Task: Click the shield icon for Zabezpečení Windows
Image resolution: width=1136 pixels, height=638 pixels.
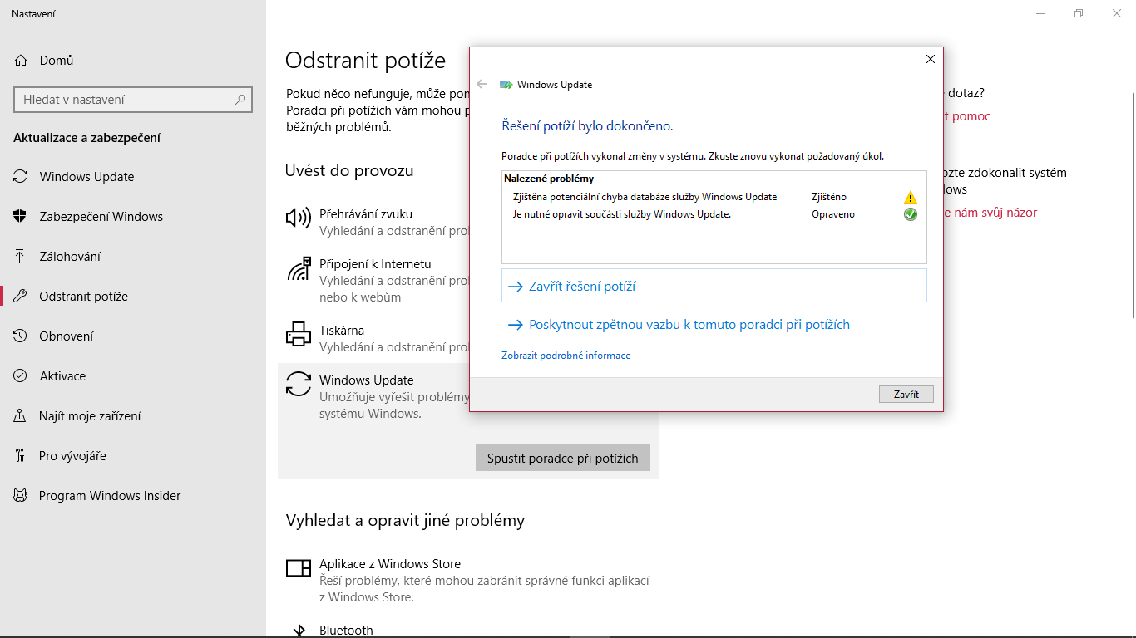Action: click(x=21, y=217)
